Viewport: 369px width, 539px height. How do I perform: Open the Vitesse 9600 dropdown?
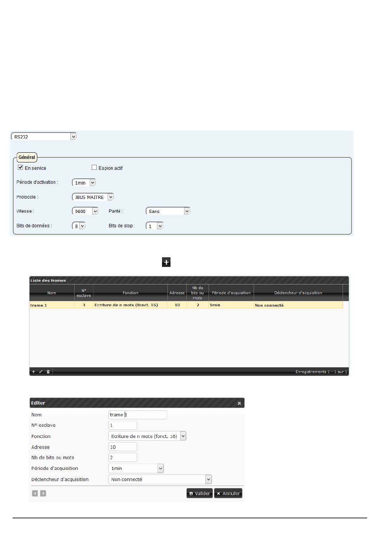pos(95,211)
